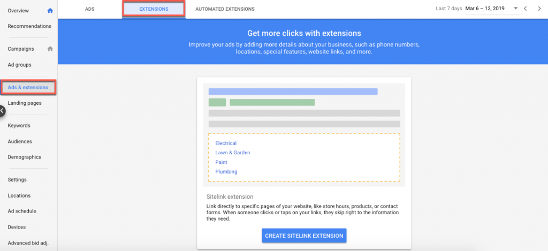This screenshot has width=548, height=251.
Task: Click the Lawn & Garden sitelink
Action: click(233, 153)
